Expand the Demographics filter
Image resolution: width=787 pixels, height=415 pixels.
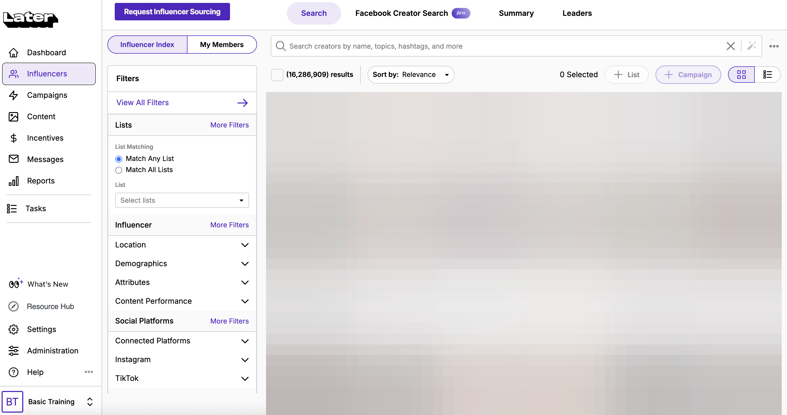182,264
